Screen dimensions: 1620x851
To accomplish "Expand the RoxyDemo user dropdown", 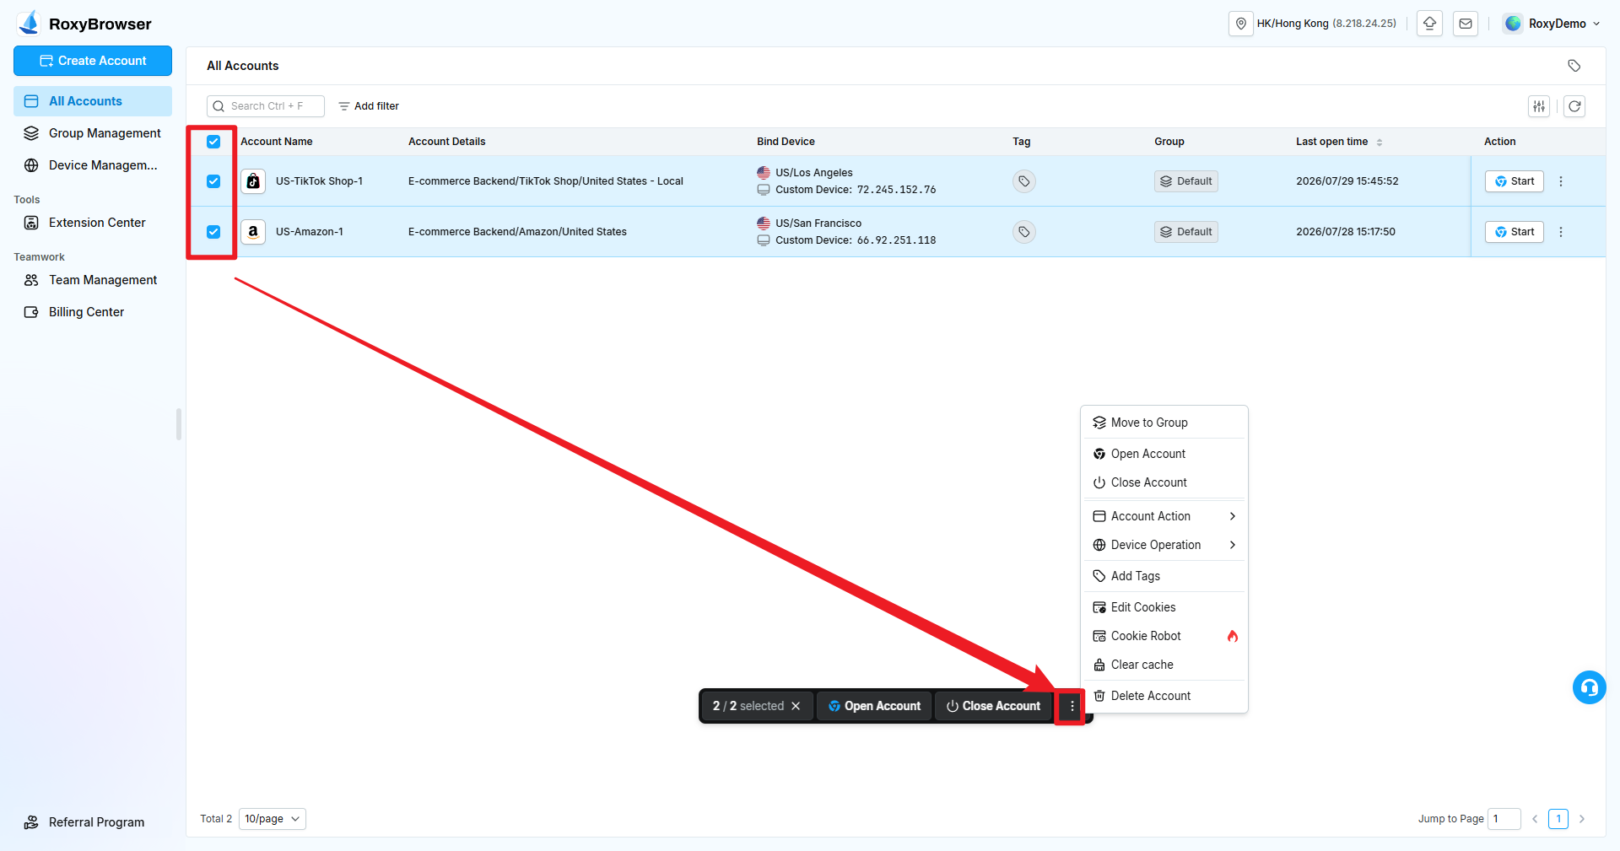I will (1596, 24).
